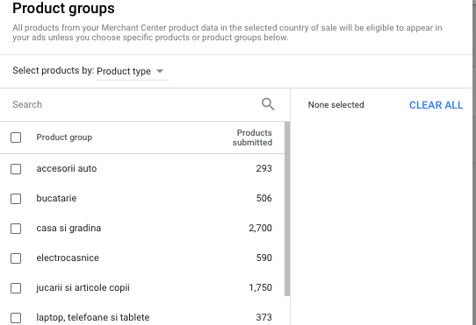The width and height of the screenshot is (476, 325).
Task: Click the Products submitted column header
Action: click(x=252, y=138)
